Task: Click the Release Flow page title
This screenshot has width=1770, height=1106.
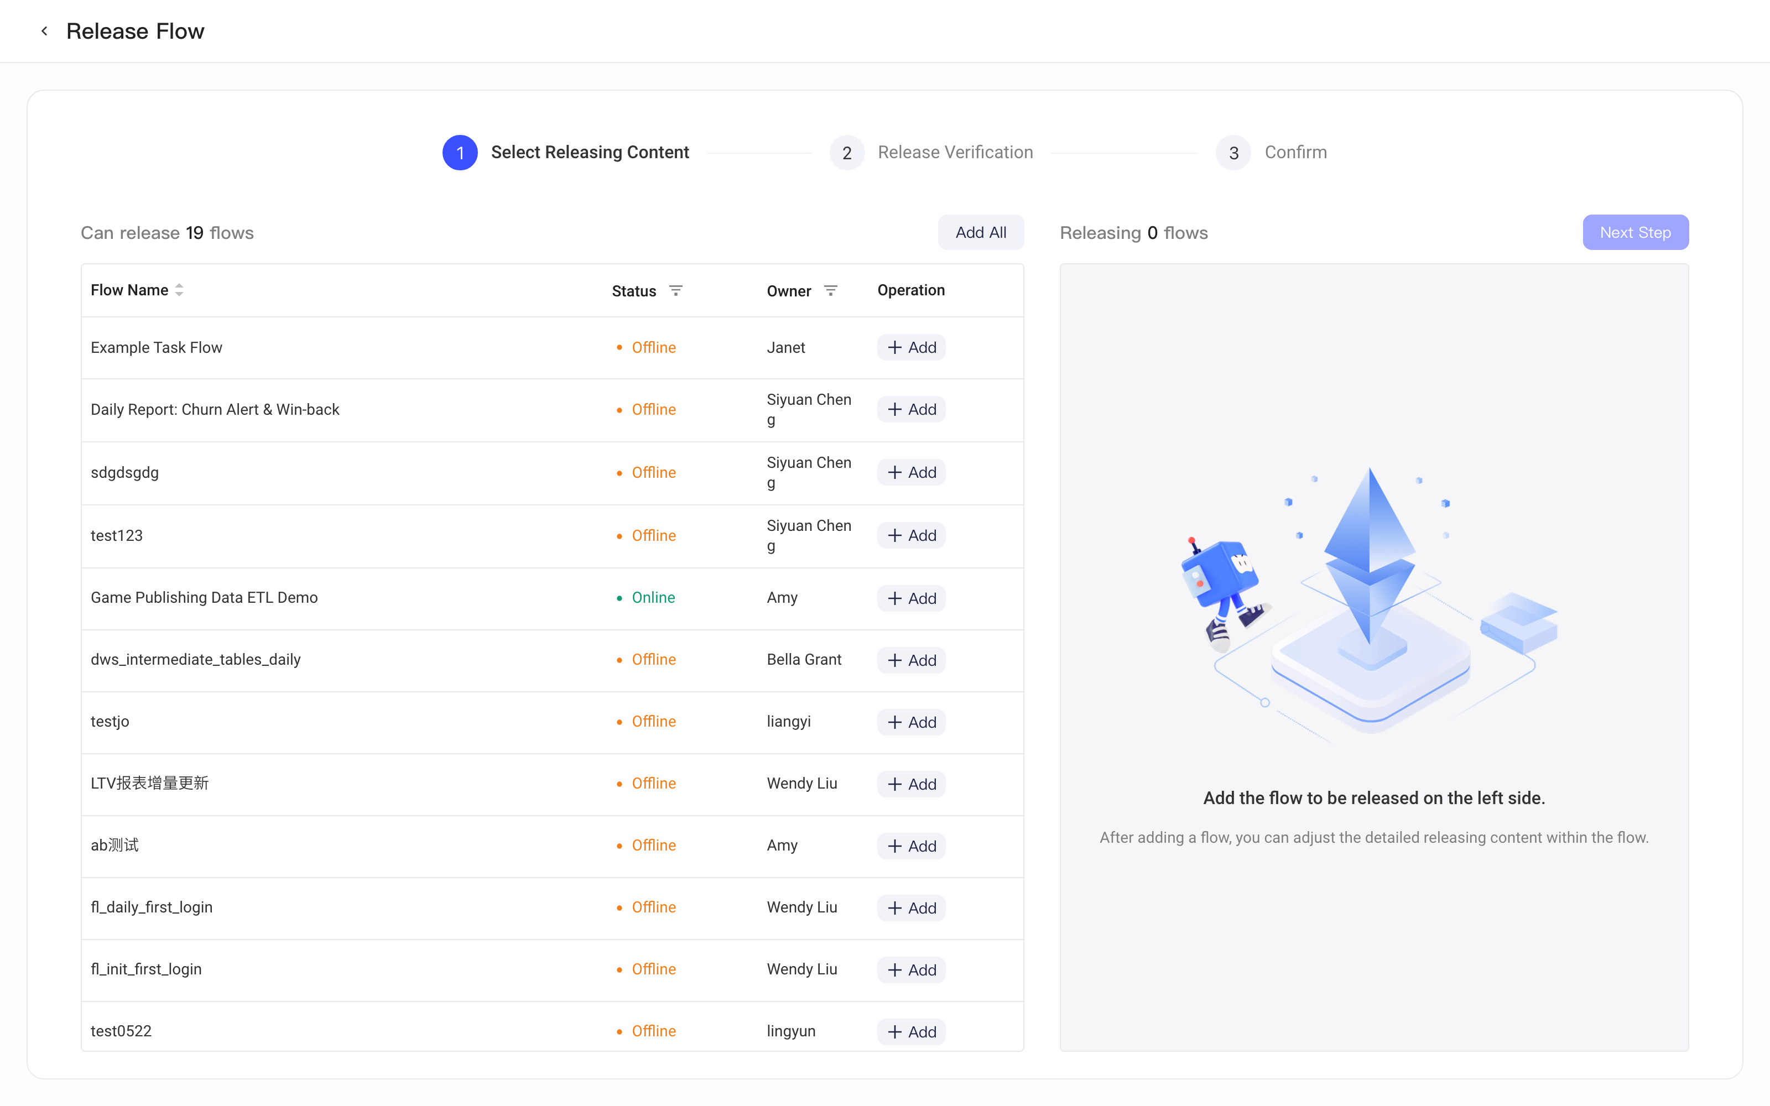Action: (x=136, y=32)
